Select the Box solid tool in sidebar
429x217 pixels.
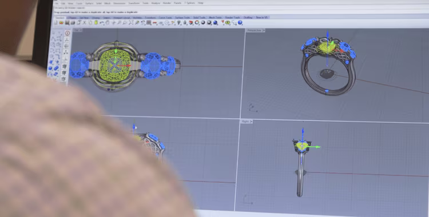(x=50, y=68)
